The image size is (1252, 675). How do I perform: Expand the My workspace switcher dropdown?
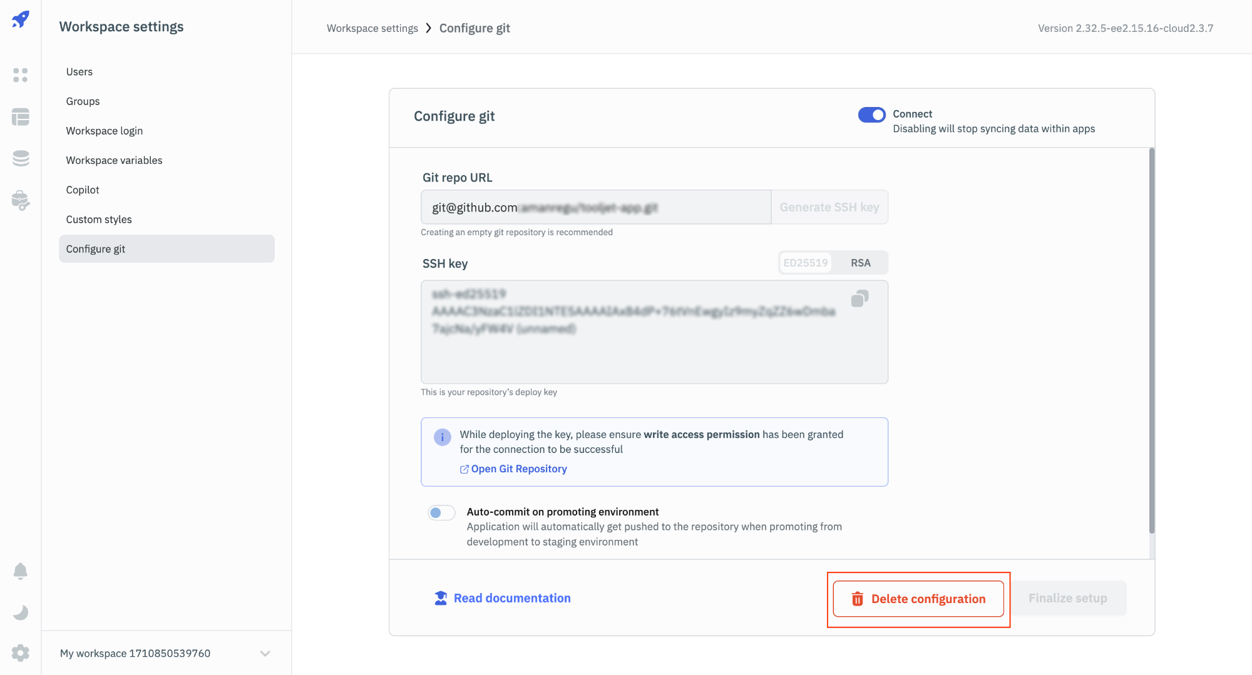pos(265,654)
